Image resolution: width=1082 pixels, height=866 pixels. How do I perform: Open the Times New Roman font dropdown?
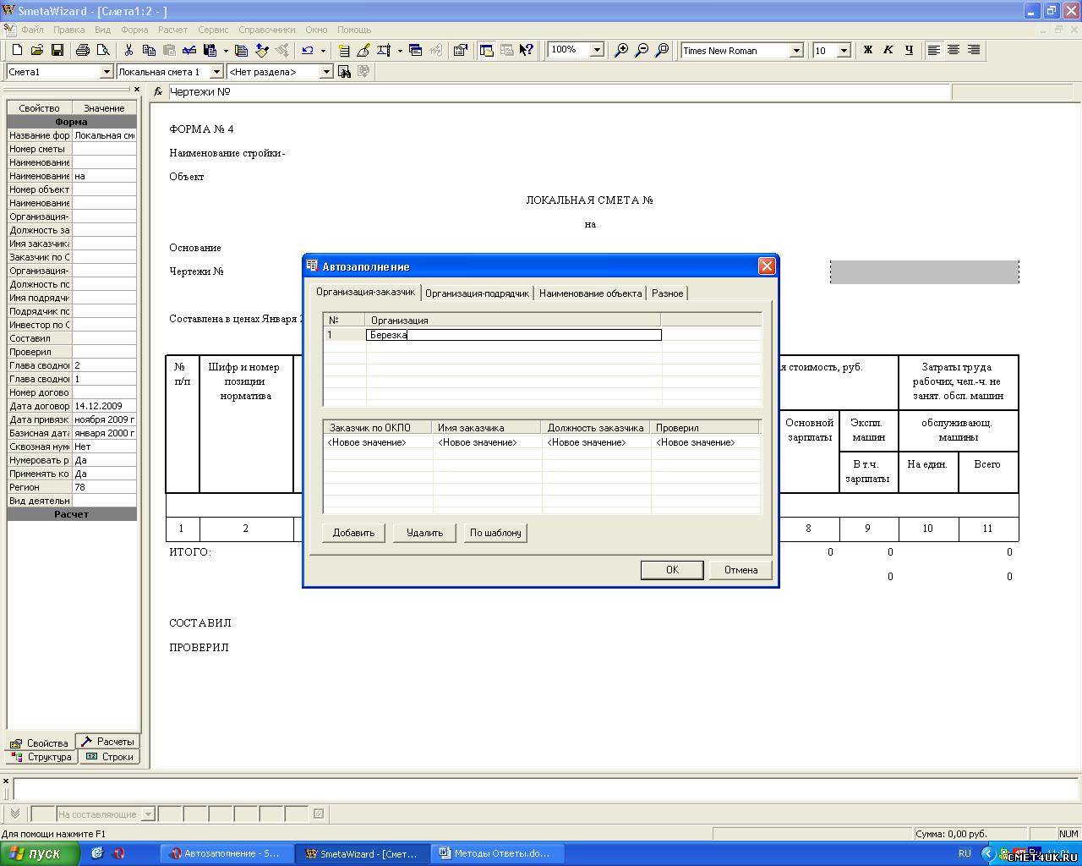click(x=795, y=51)
